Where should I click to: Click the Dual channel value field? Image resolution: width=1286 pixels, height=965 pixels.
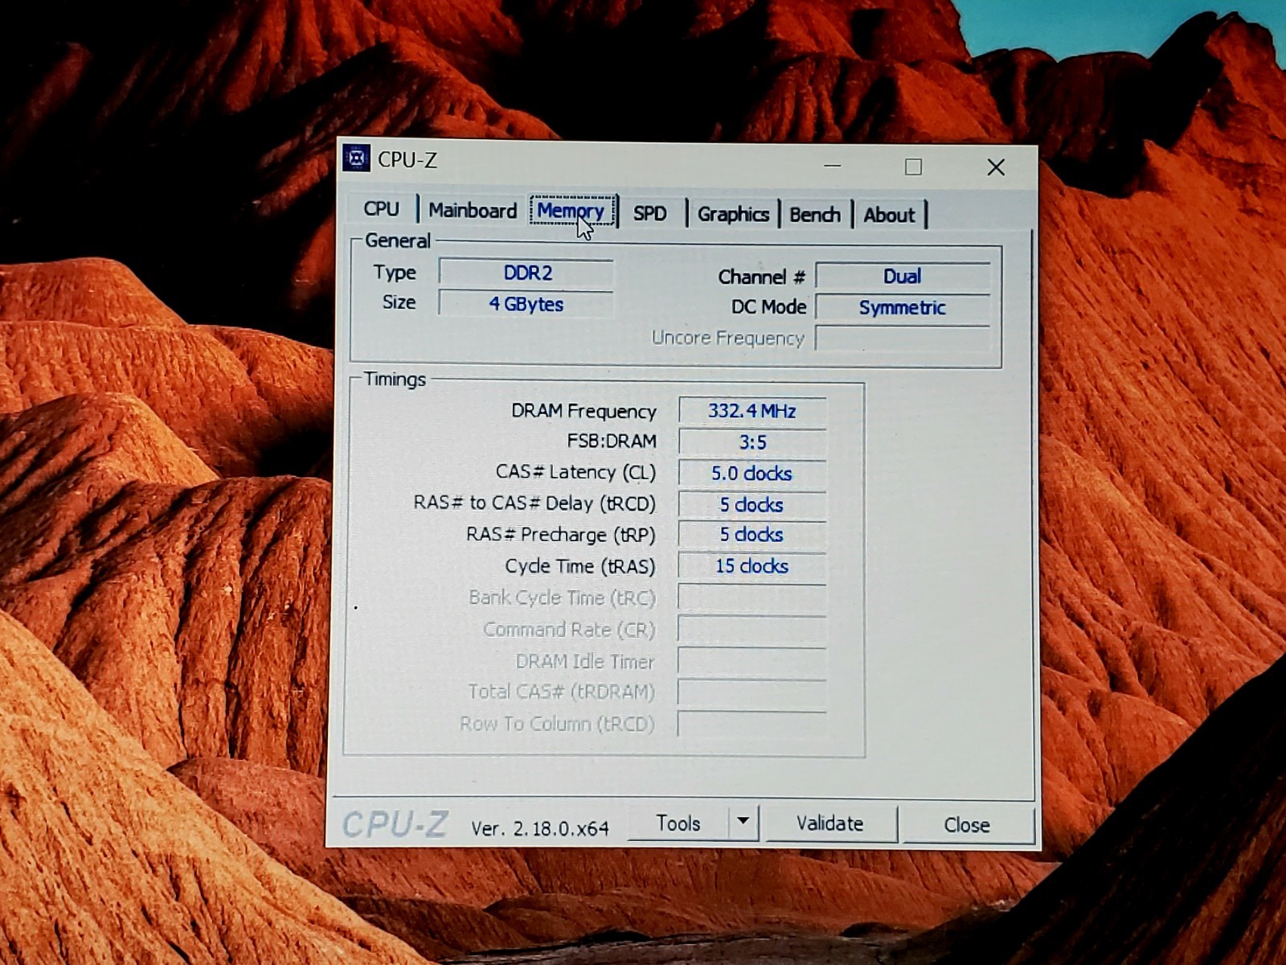(x=902, y=276)
